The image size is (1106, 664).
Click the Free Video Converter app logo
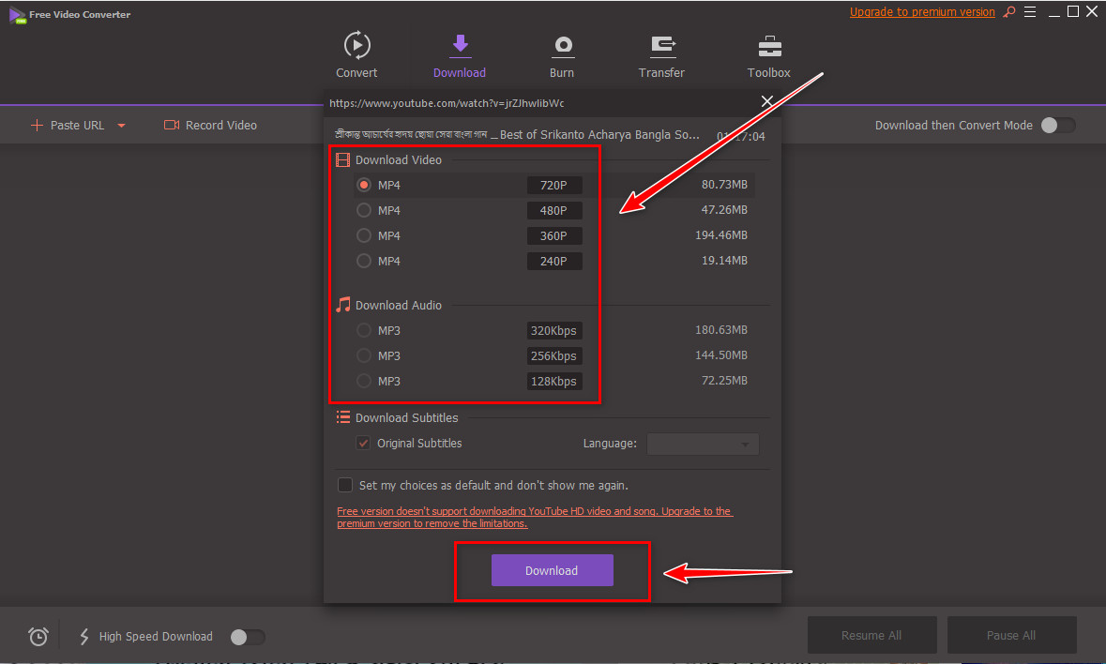click(17, 15)
